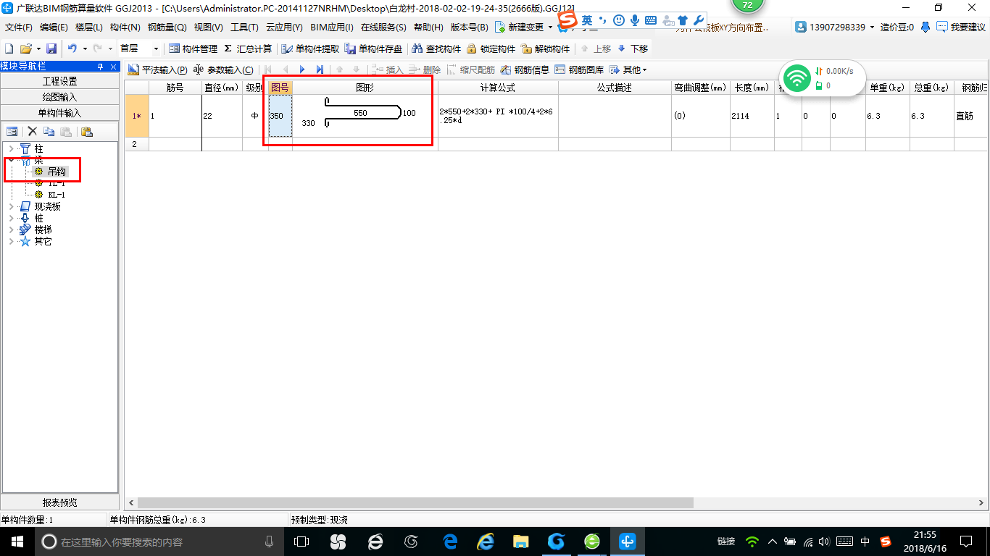This screenshot has height=556, width=990.
Task: Open 钢筋信息 rebar information
Action: coord(525,69)
